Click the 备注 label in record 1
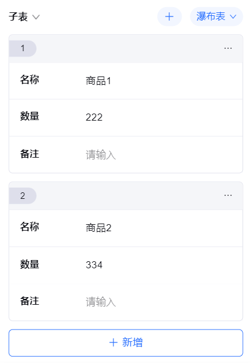The width and height of the screenshot is (251, 363). coord(29,154)
